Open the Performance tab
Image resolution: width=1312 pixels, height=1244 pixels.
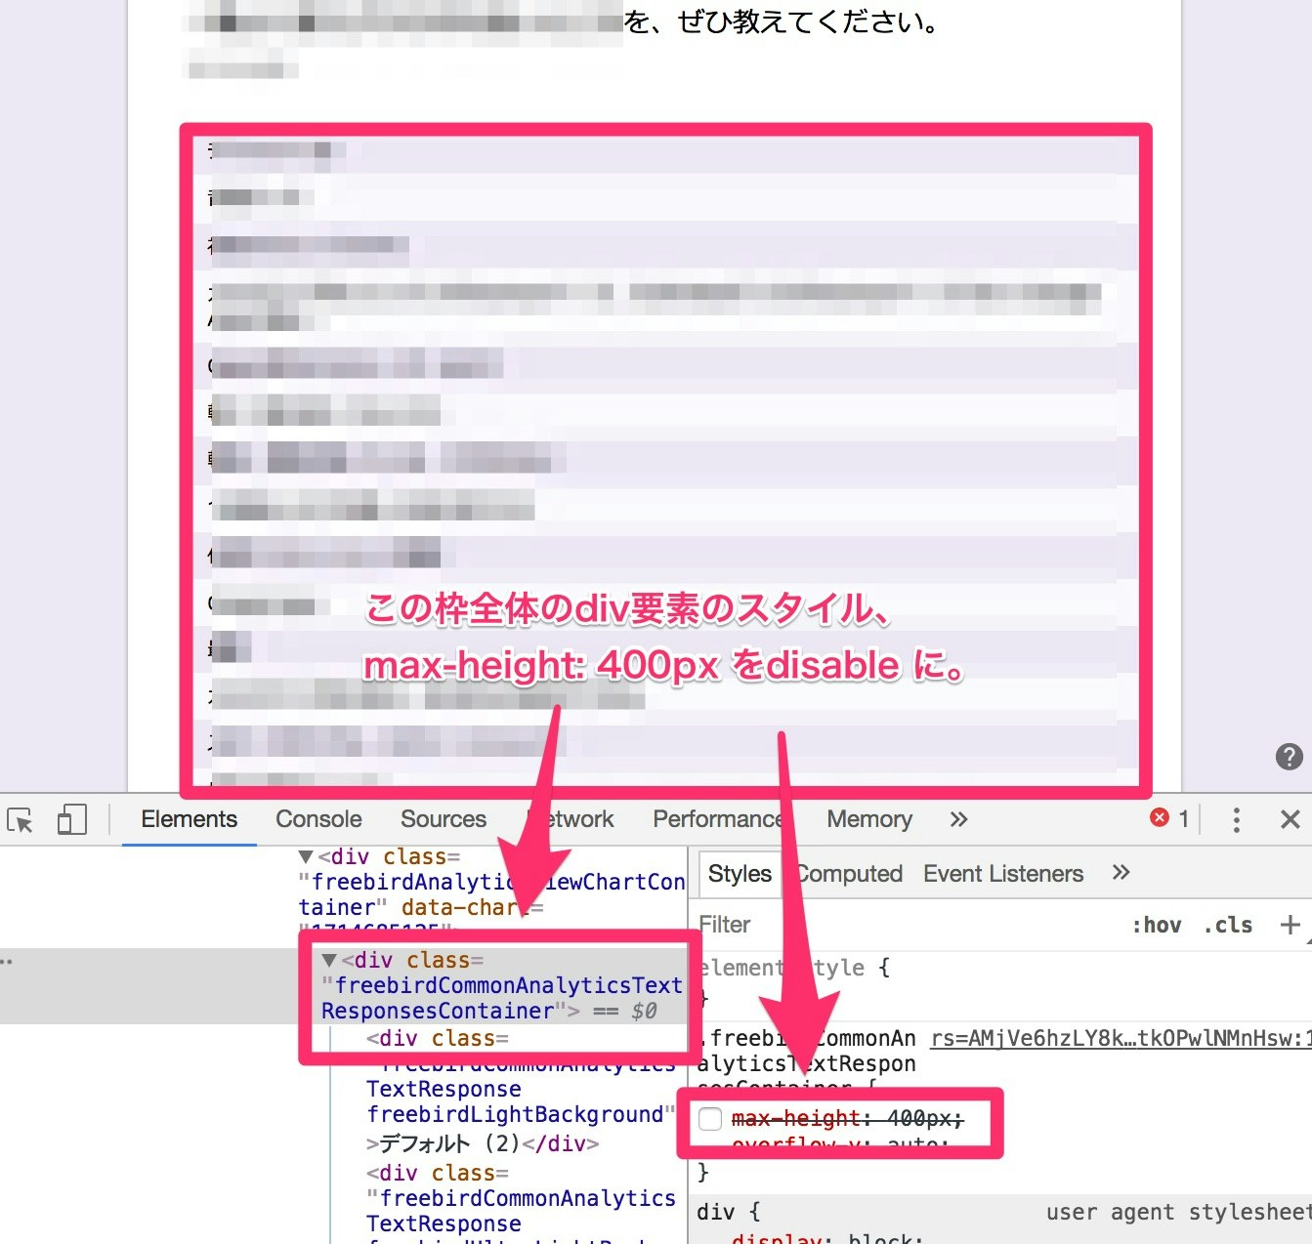tap(718, 819)
